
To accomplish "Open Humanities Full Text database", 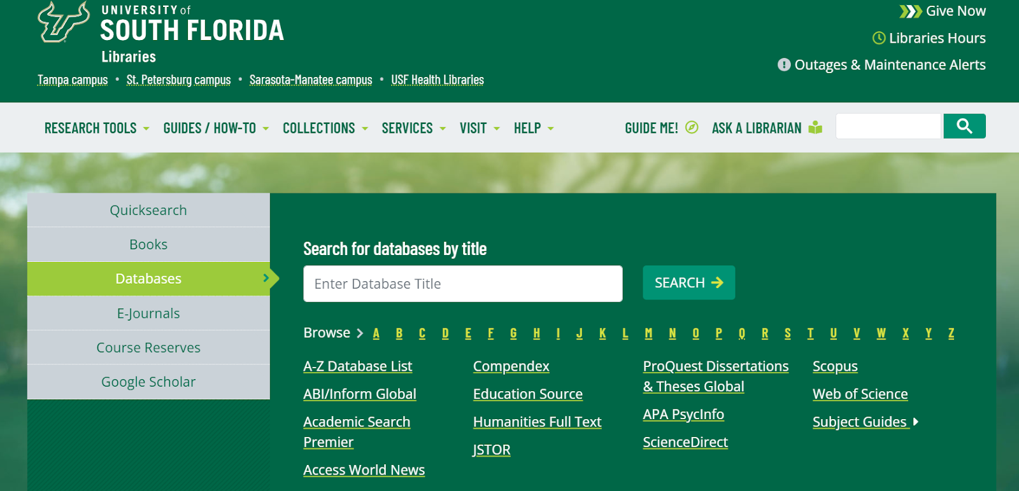I will pos(538,422).
